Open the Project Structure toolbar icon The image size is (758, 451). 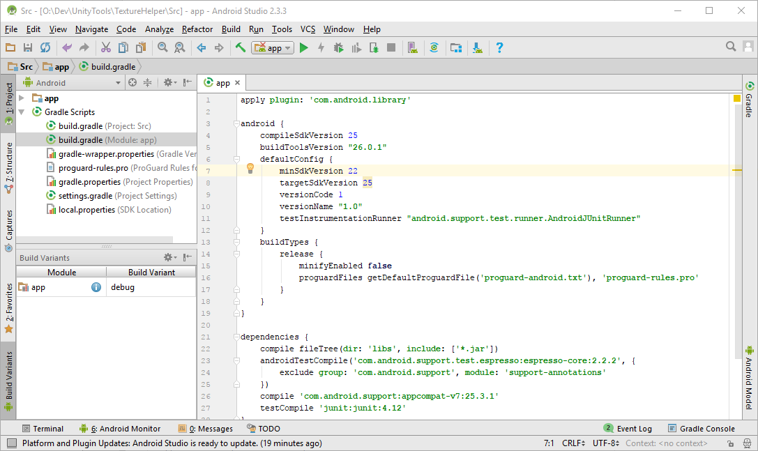456,47
